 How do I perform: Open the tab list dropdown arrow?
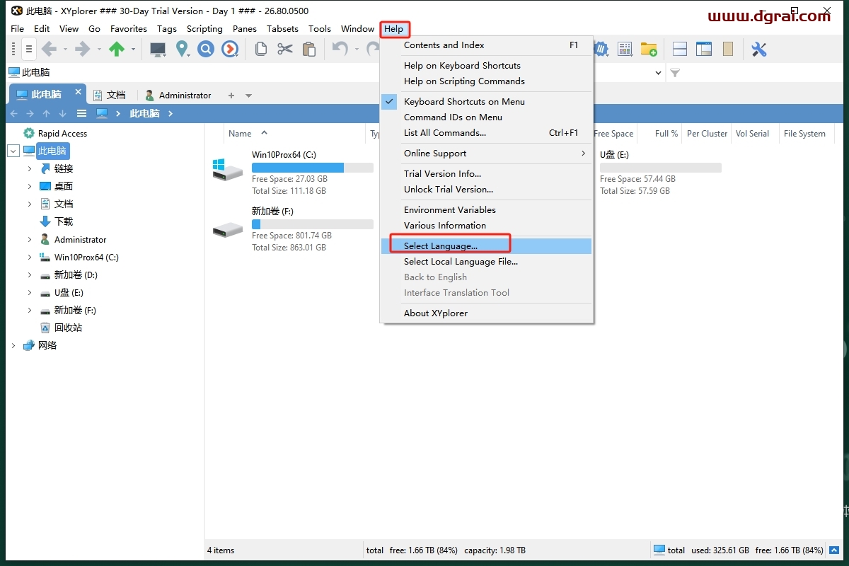[248, 96]
